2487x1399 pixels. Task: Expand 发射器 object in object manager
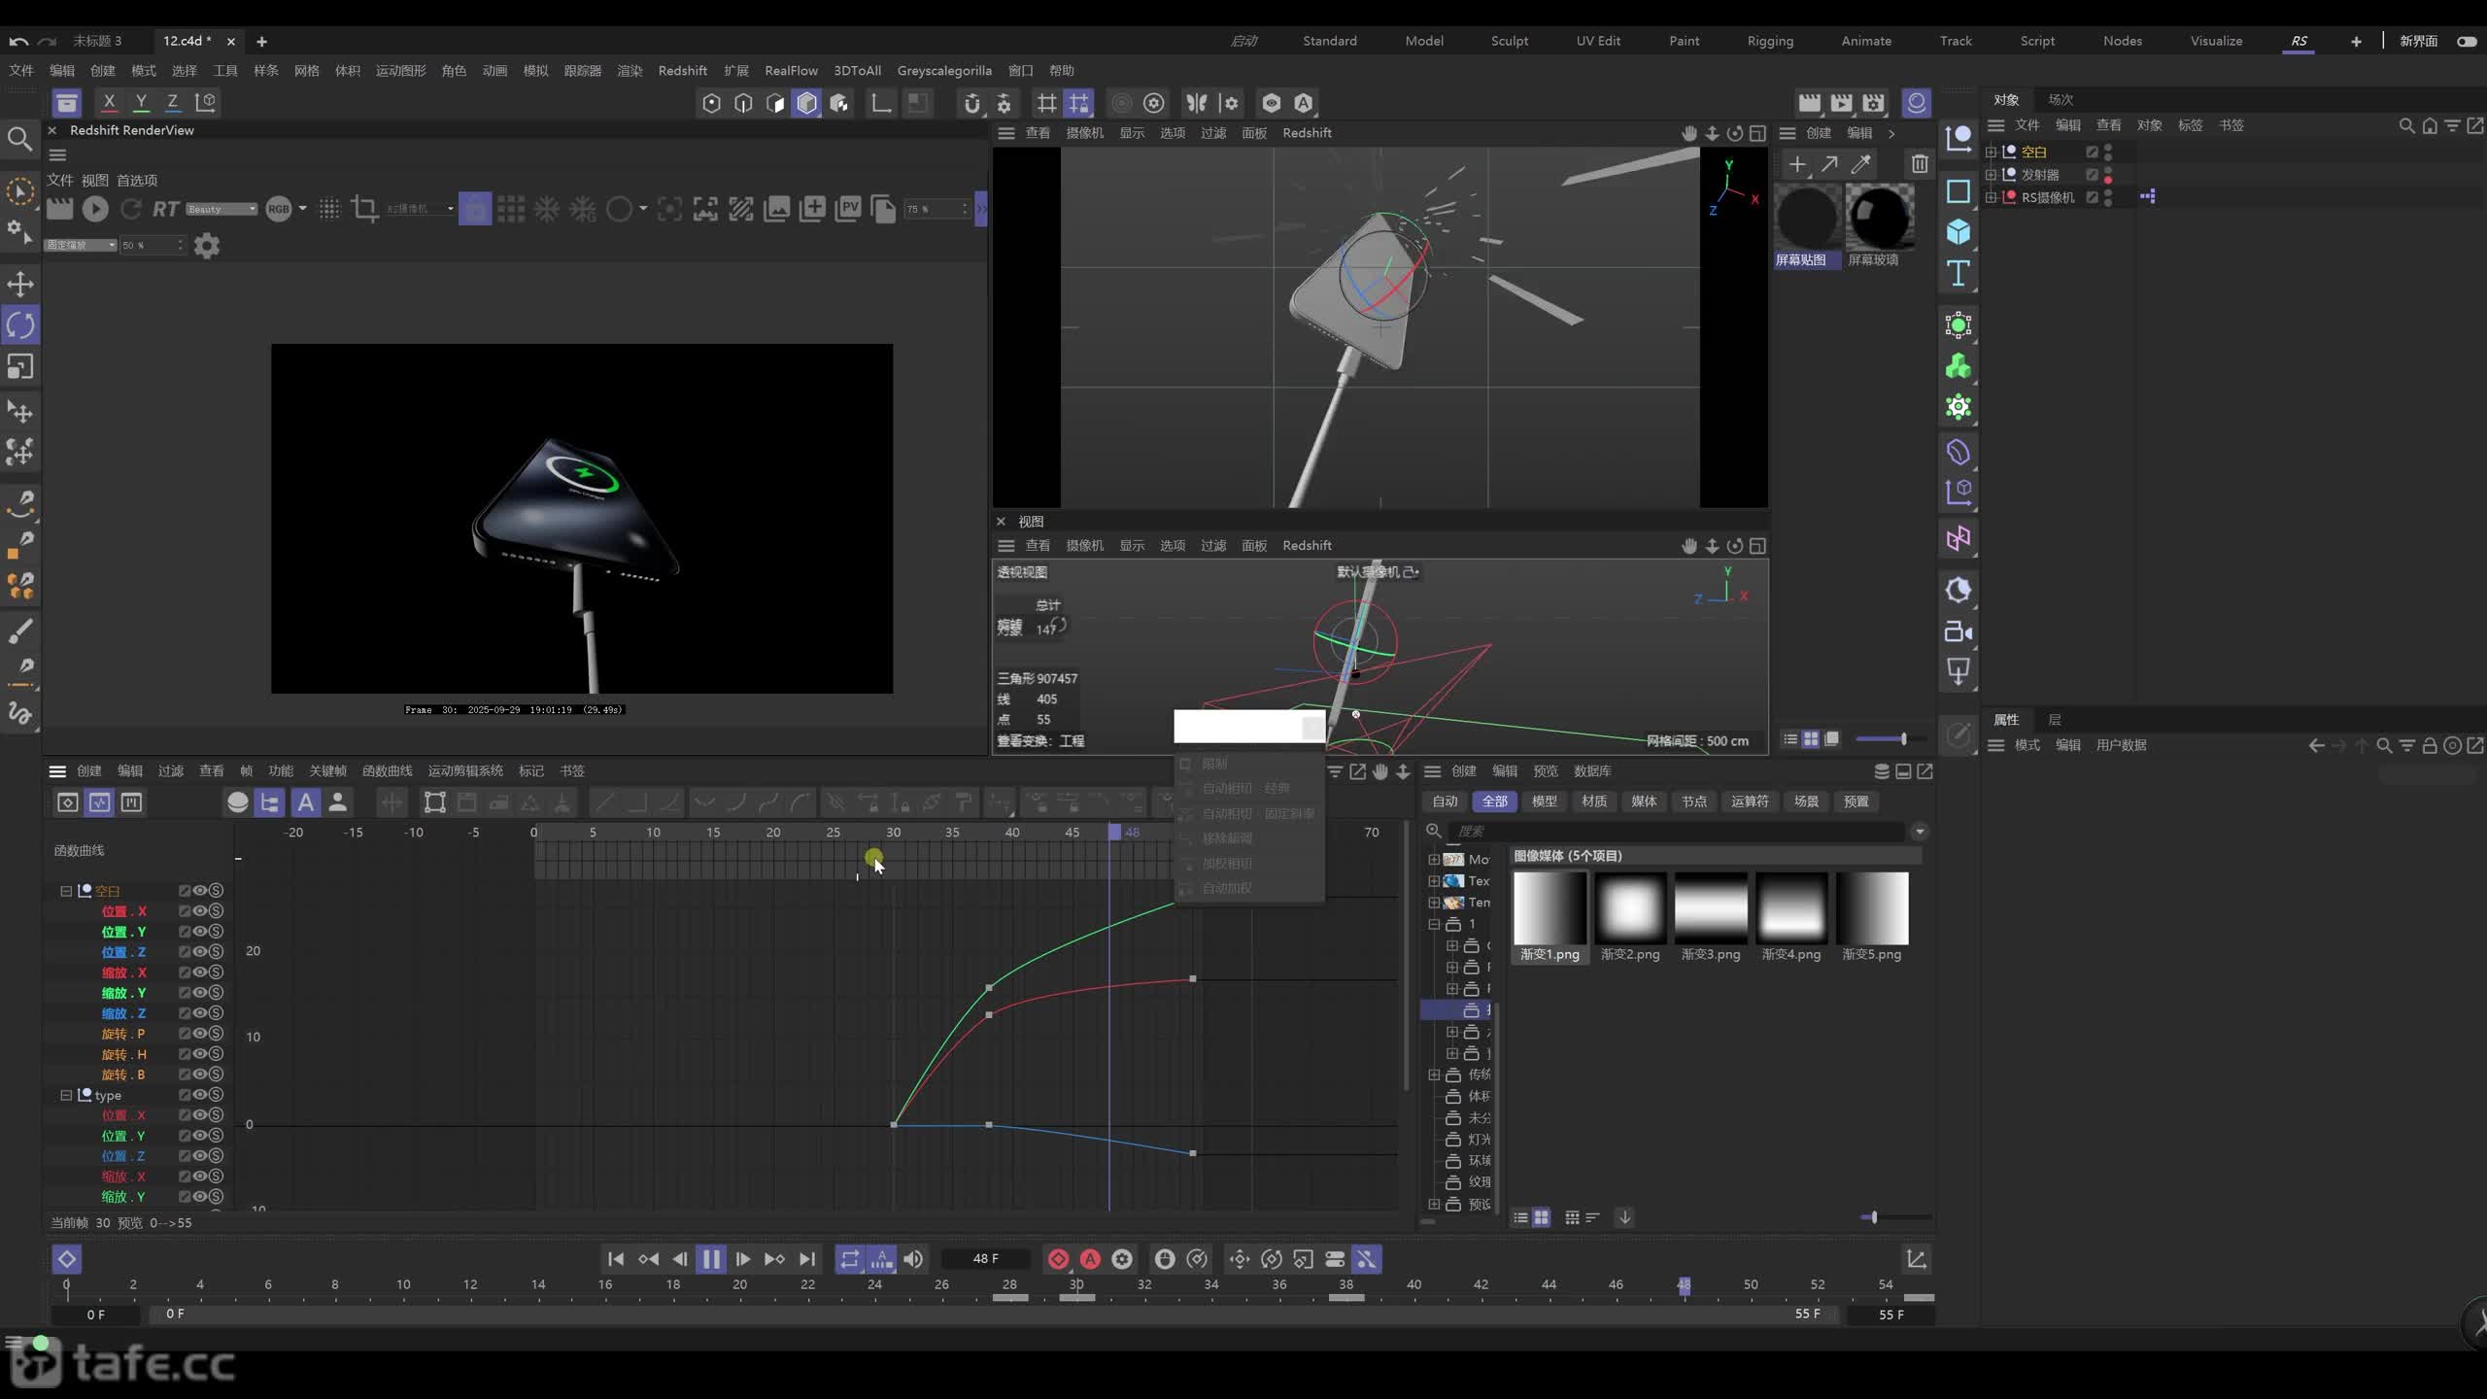click(1991, 175)
